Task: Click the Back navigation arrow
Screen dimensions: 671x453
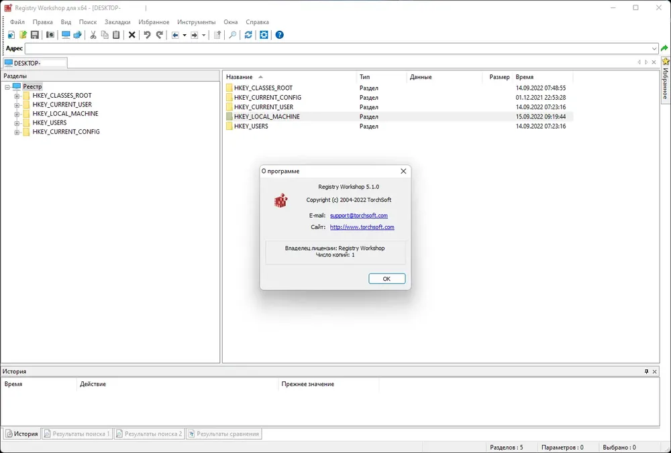Action: 175,35
